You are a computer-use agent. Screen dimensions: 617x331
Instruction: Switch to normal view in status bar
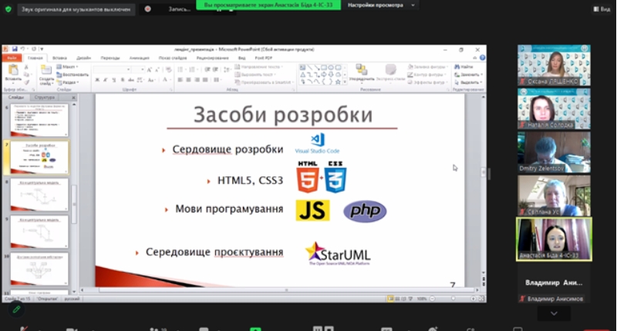(x=390, y=299)
